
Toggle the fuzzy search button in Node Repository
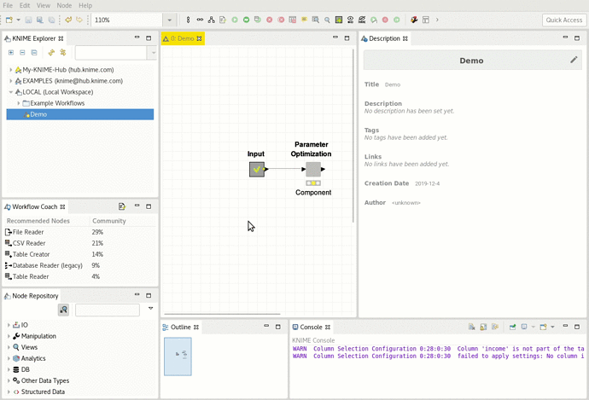(63, 310)
